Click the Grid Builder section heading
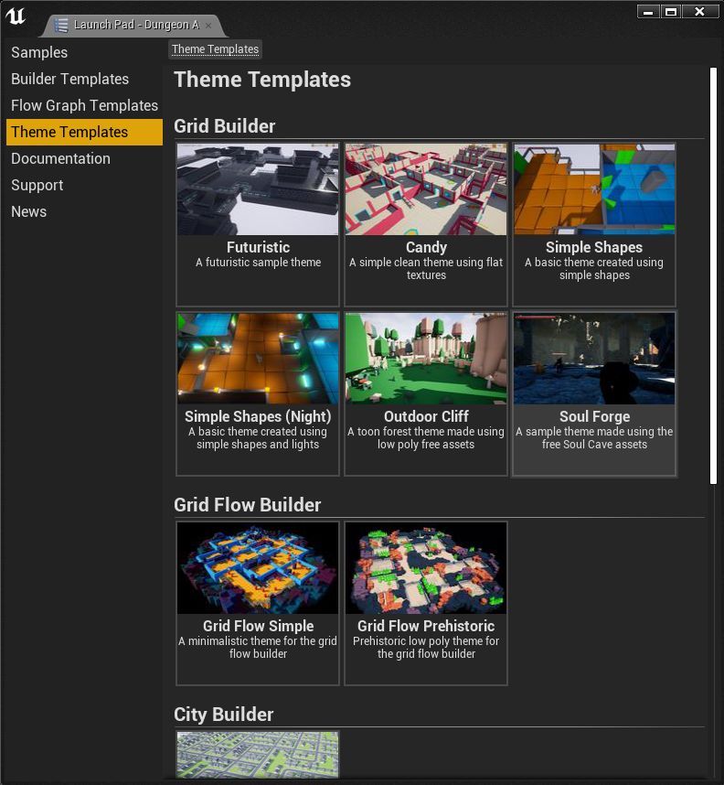Image resolution: width=724 pixels, height=785 pixels. [x=225, y=126]
